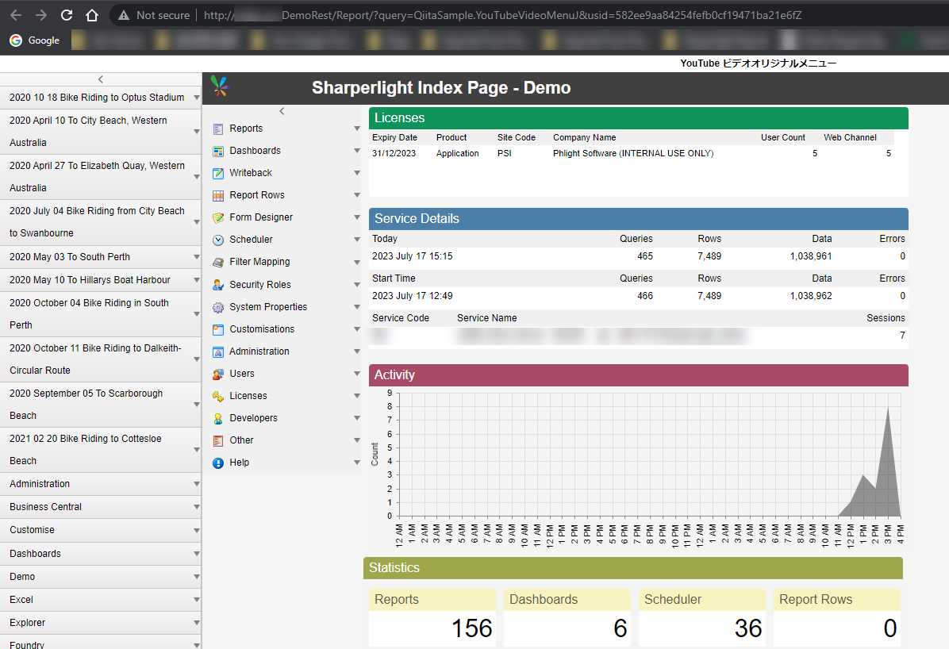Click the Administration icon in middle menu

218,351
